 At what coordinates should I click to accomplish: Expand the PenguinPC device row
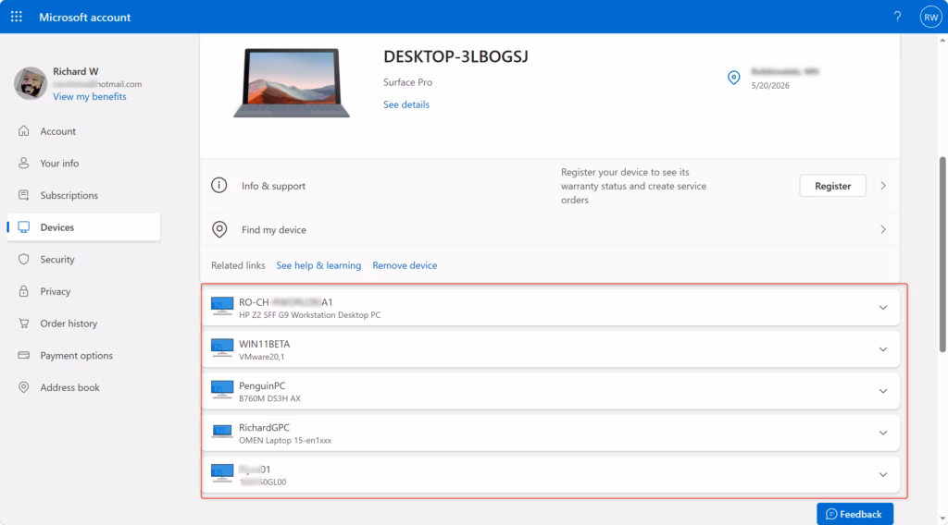pos(882,391)
